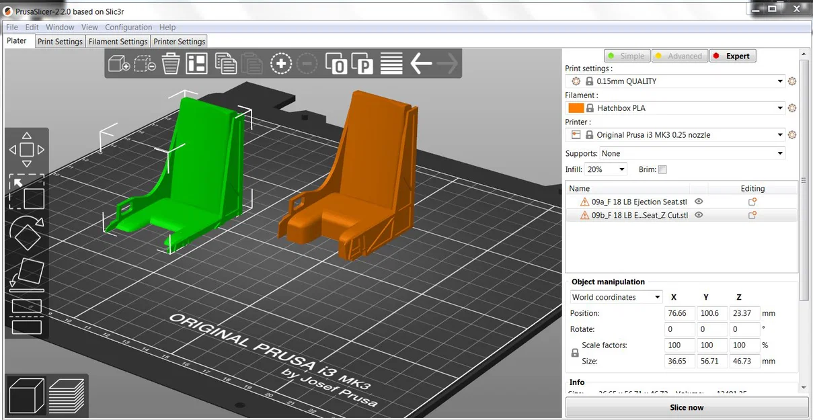This screenshot has width=813, height=420.
Task: Switch to 3D editor view cube icon
Action: click(x=26, y=395)
